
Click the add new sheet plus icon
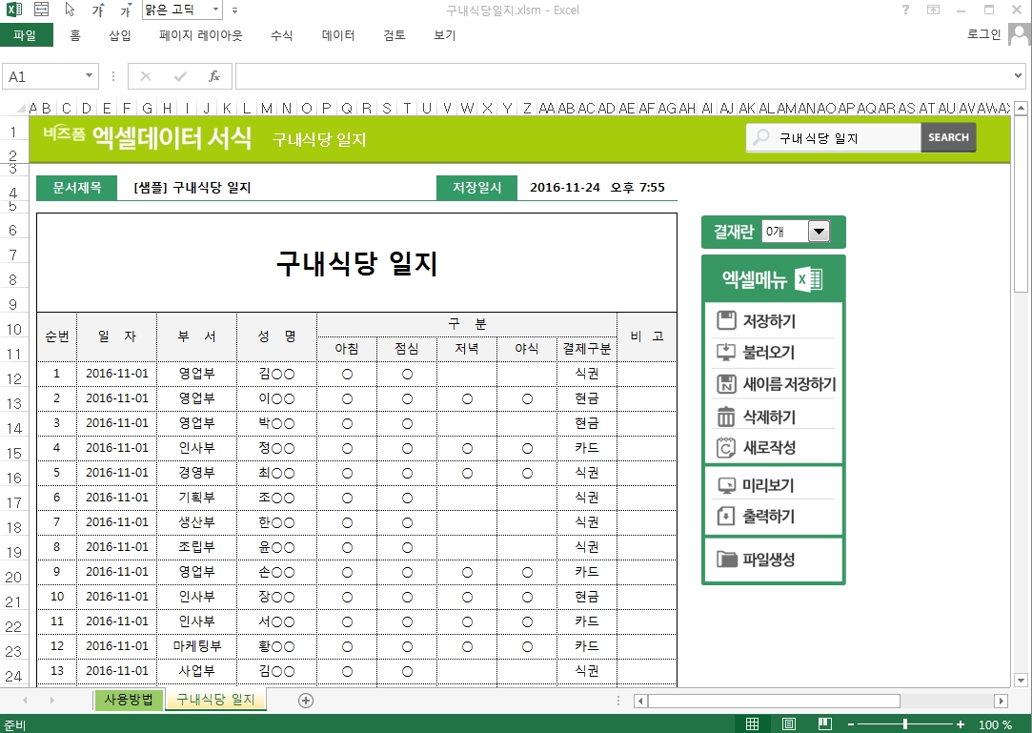point(305,701)
